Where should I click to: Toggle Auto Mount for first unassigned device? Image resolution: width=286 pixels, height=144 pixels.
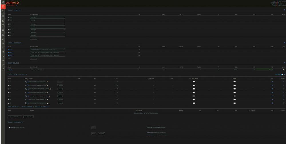coord(194,82)
